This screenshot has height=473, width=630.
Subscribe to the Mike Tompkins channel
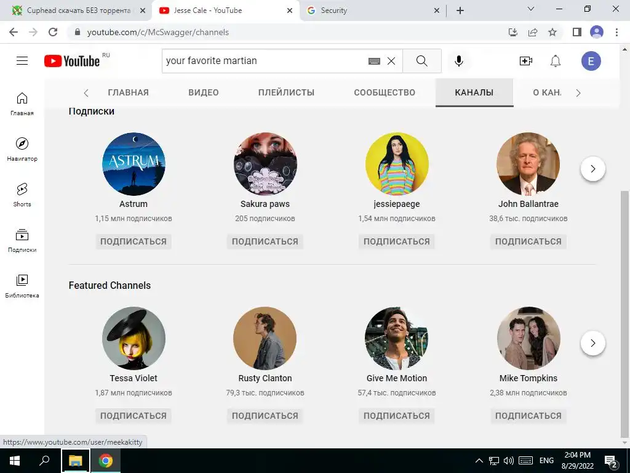click(x=528, y=416)
